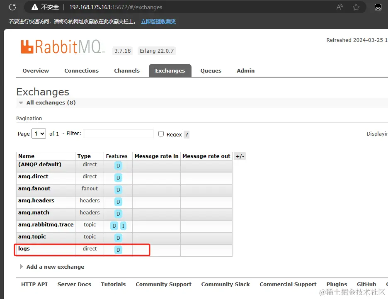Click the D feature badge for amq.headers
Screen dimensions: 388x299
click(118, 202)
